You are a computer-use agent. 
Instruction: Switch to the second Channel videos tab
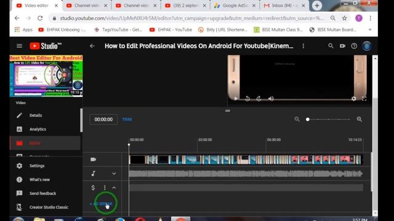tap(136, 6)
